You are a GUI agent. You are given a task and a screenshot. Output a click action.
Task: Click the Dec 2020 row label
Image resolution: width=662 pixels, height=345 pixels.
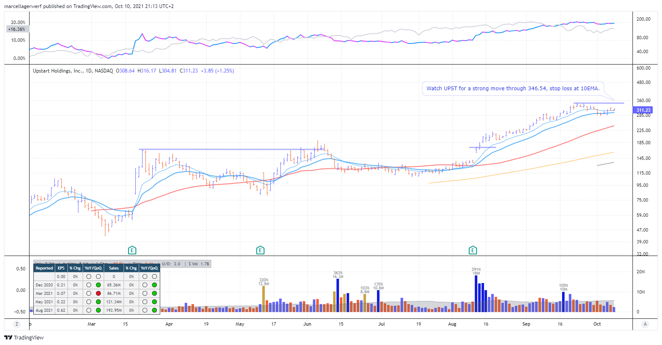(x=44, y=285)
